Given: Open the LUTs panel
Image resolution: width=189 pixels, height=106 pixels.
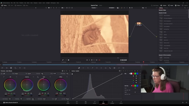Looking at the screenshot, I should click(x=11, y=5).
